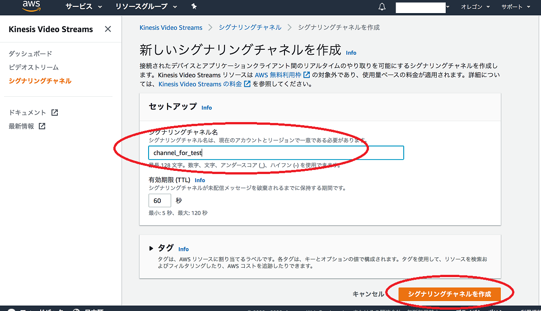Open Kinesis Video Streams の料金 link
This screenshot has width=541, height=311.
[200, 84]
